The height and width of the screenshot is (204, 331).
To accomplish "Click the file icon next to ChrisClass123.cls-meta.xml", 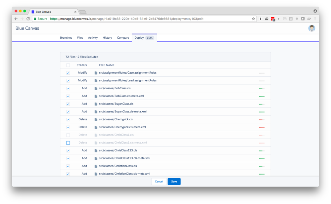I will click(x=96, y=158).
